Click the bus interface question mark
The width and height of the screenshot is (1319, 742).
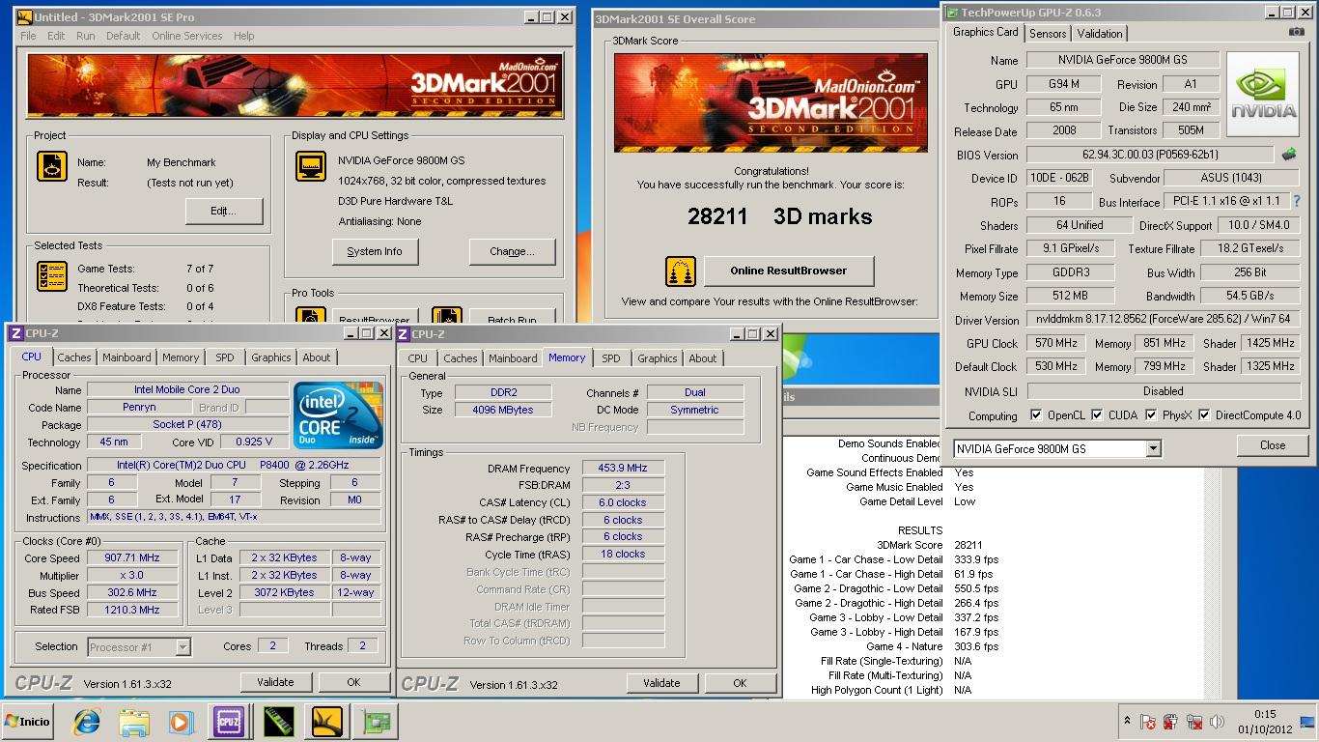[1297, 201]
